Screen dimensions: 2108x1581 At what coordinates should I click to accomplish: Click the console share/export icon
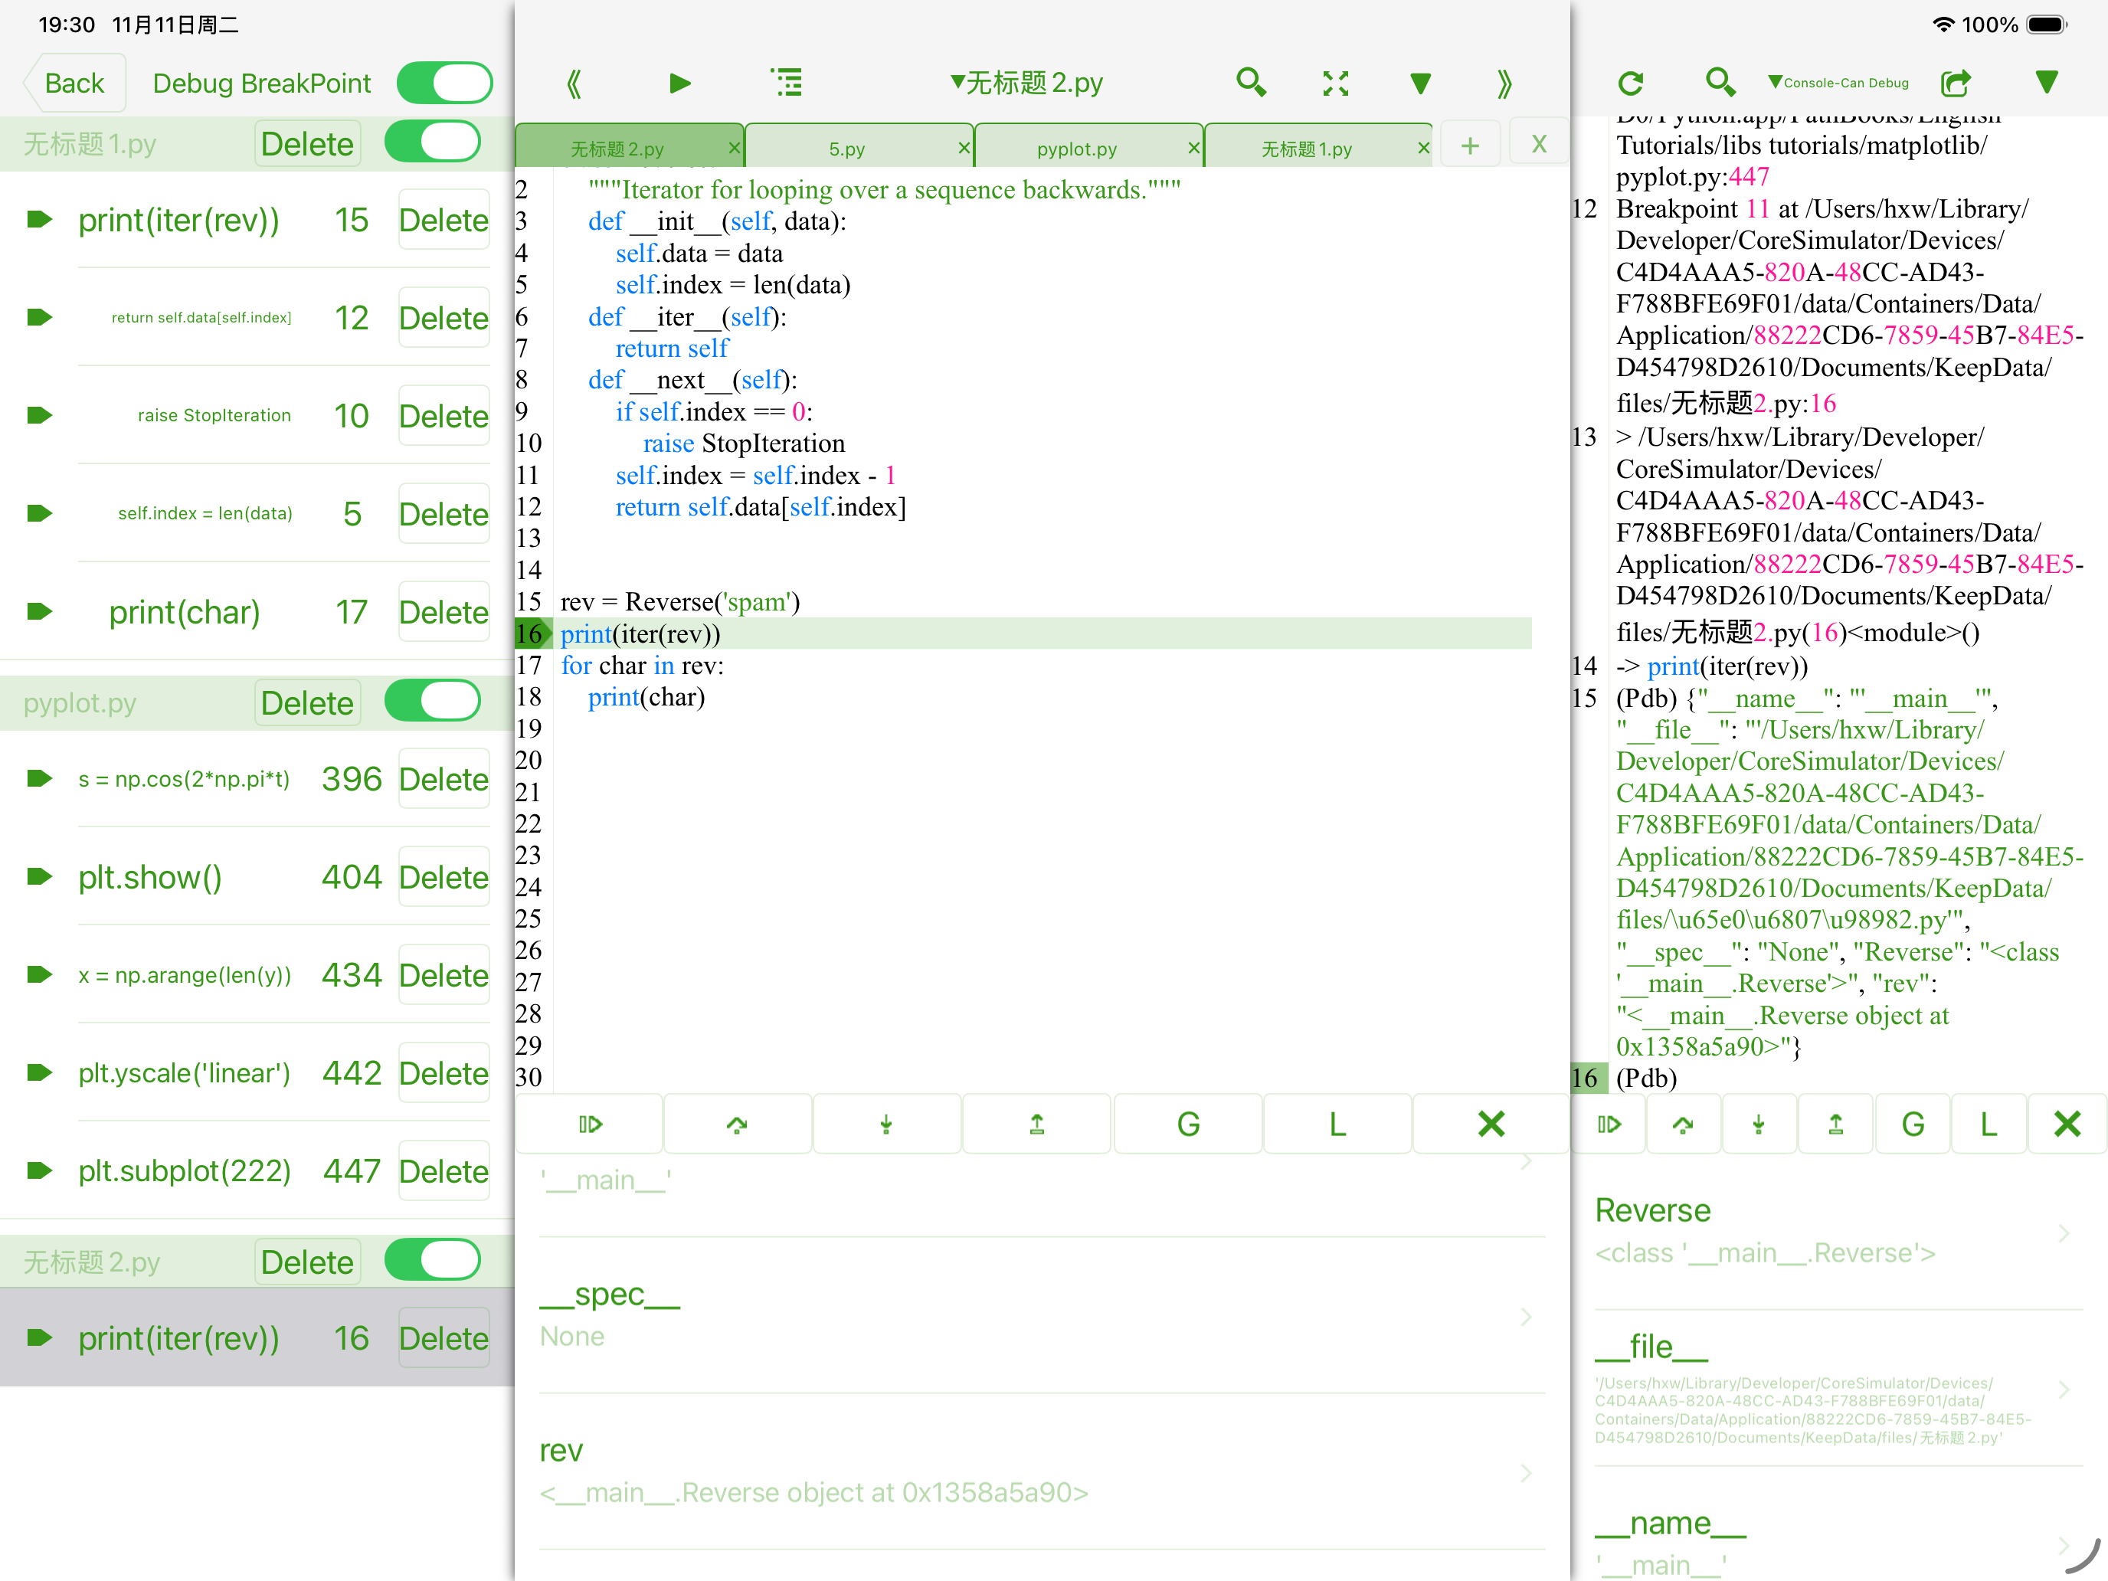[x=1956, y=83]
